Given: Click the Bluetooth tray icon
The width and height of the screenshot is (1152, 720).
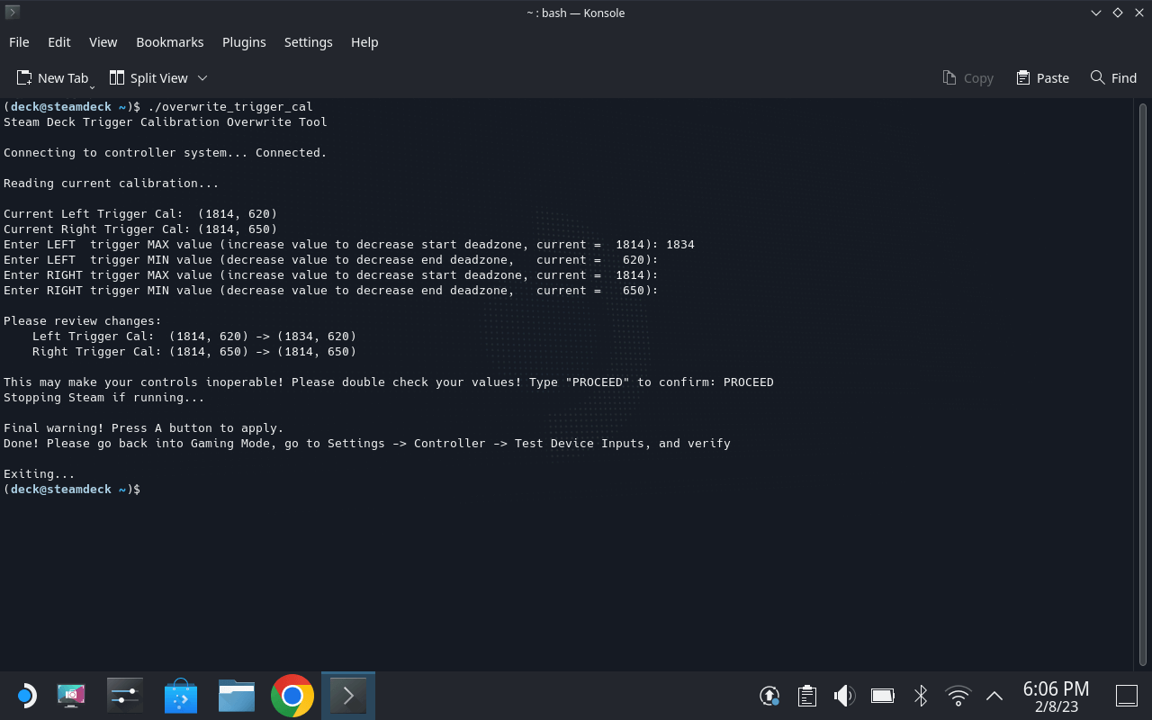Looking at the screenshot, I should 921,696.
